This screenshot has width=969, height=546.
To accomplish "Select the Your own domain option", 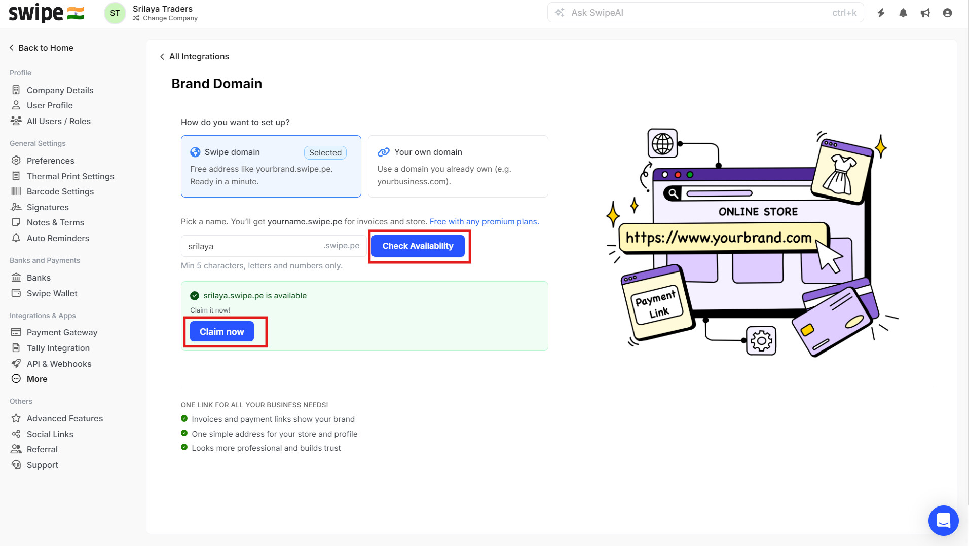I will pos(458,166).
